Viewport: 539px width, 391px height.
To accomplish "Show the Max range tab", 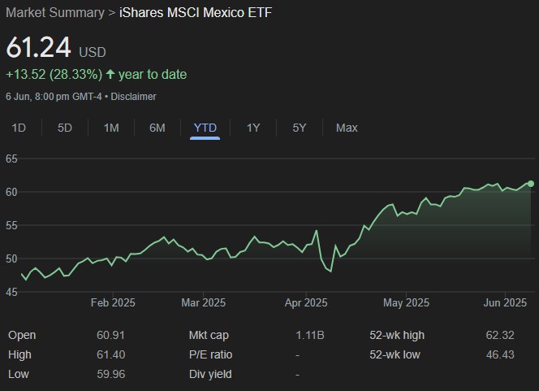I will 347,128.
